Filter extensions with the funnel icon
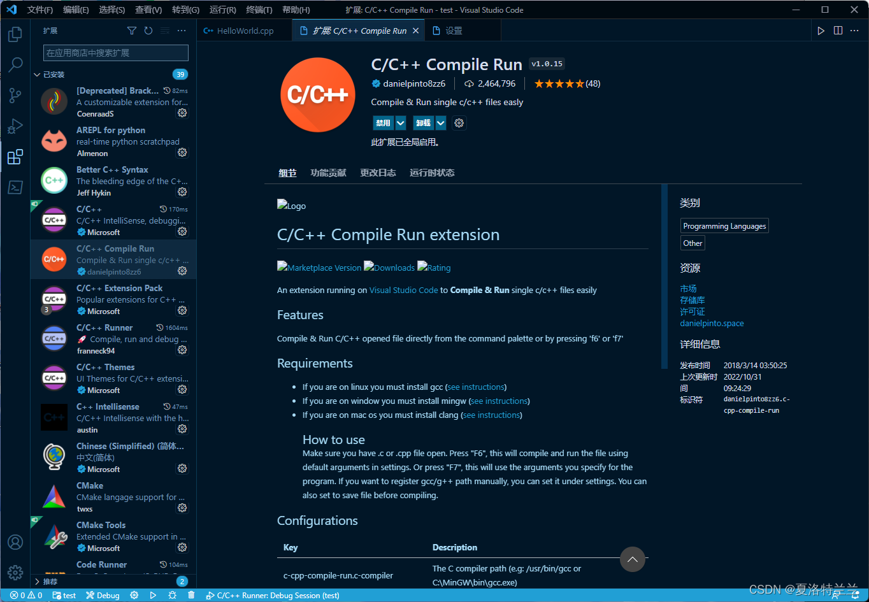The image size is (869, 602). point(132,31)
